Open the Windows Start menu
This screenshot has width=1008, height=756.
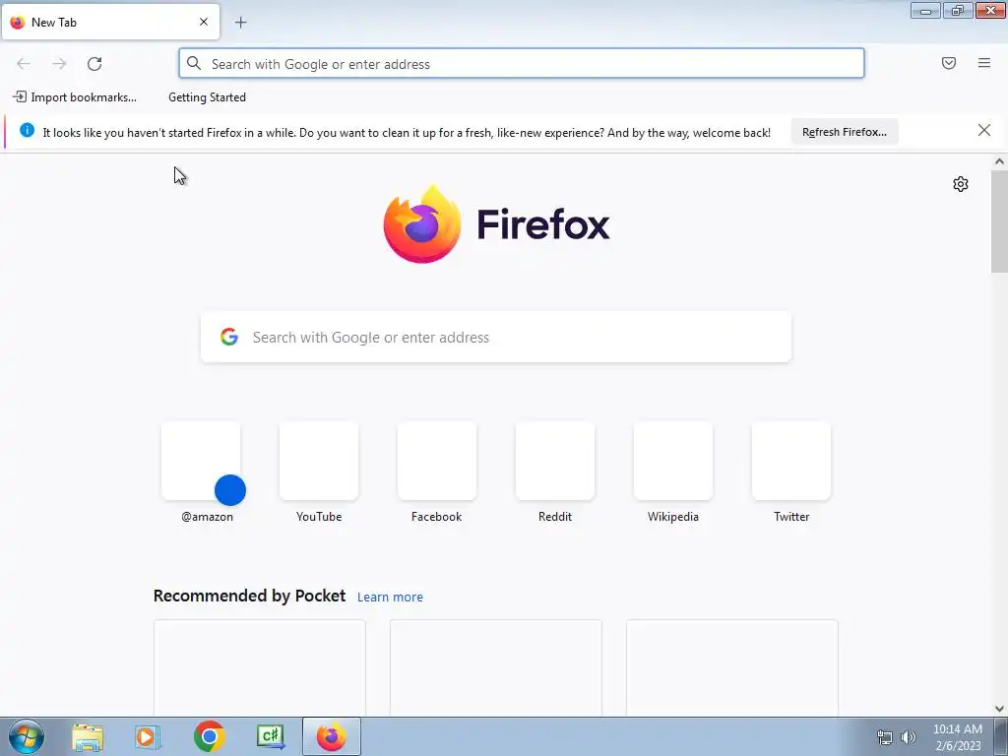[x=27, y=736]
